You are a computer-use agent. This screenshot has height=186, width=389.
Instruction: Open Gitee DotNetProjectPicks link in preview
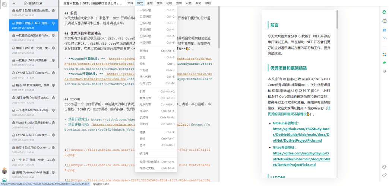point(301,159)
